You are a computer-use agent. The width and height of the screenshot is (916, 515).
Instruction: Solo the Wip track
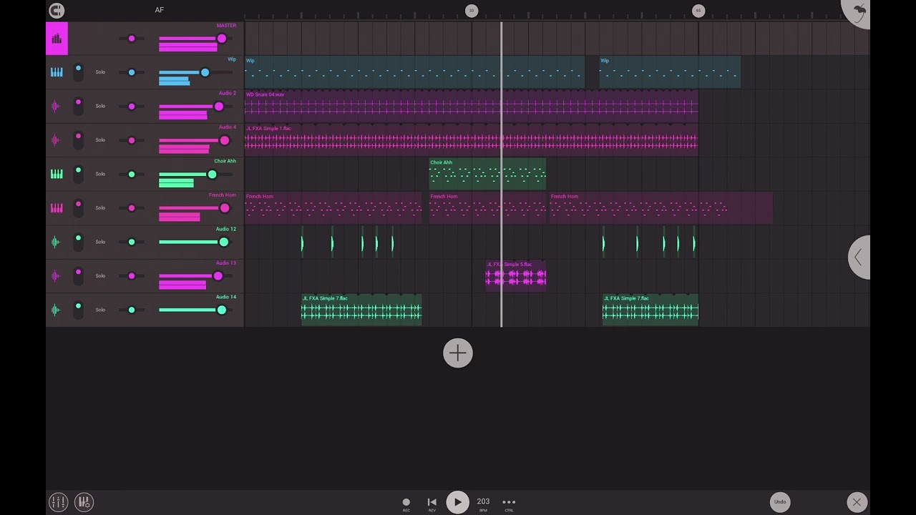(x=100, y=72)
